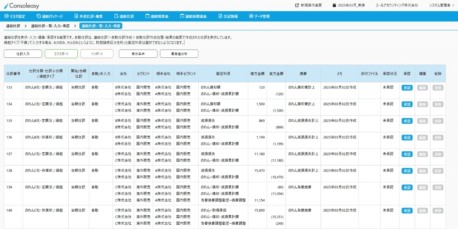458x229 pixels.
Task: Click the 連結パッケージ copy icon
Action: (x=39, y=16)
